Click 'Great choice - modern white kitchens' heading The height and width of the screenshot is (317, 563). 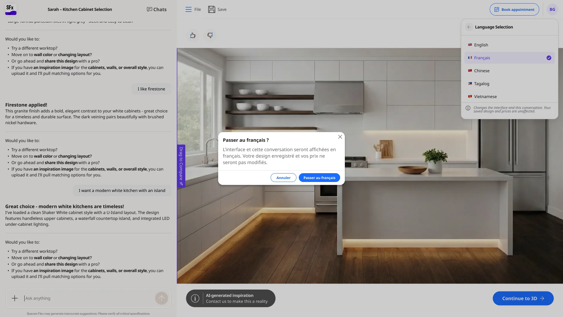[x=65, y=206]
